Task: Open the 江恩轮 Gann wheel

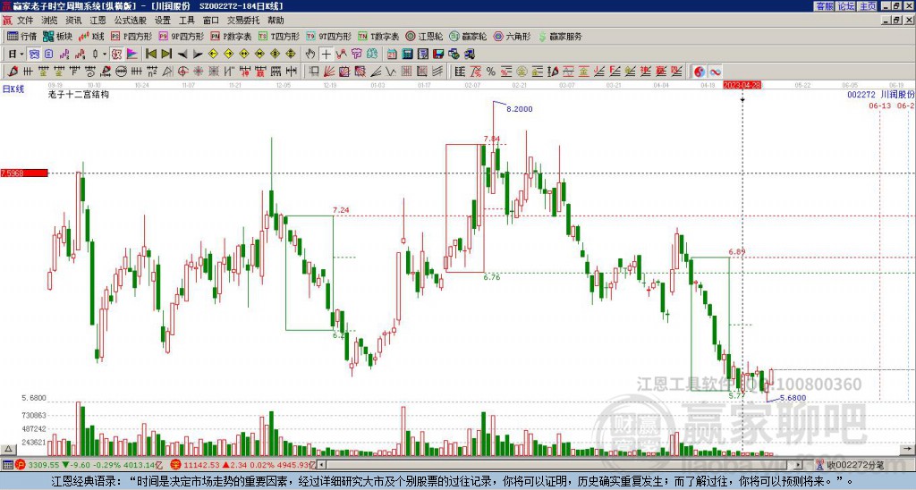Action: [424, 36]
